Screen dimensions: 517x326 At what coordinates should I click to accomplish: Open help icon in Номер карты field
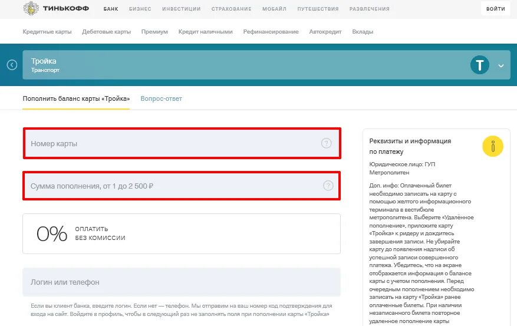pyautogui.click(x=326, y=143)
